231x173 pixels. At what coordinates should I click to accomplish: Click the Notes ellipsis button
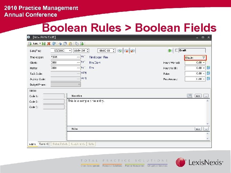click(x=206, y=129)
